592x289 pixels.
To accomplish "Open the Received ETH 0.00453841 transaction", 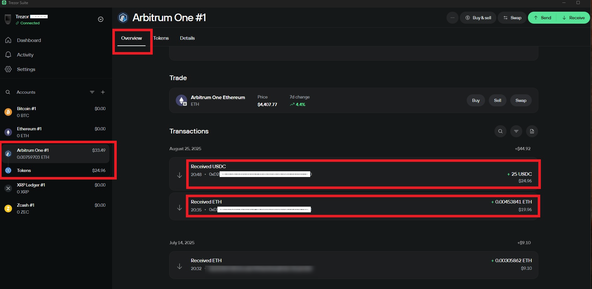I will pos(354,206).
